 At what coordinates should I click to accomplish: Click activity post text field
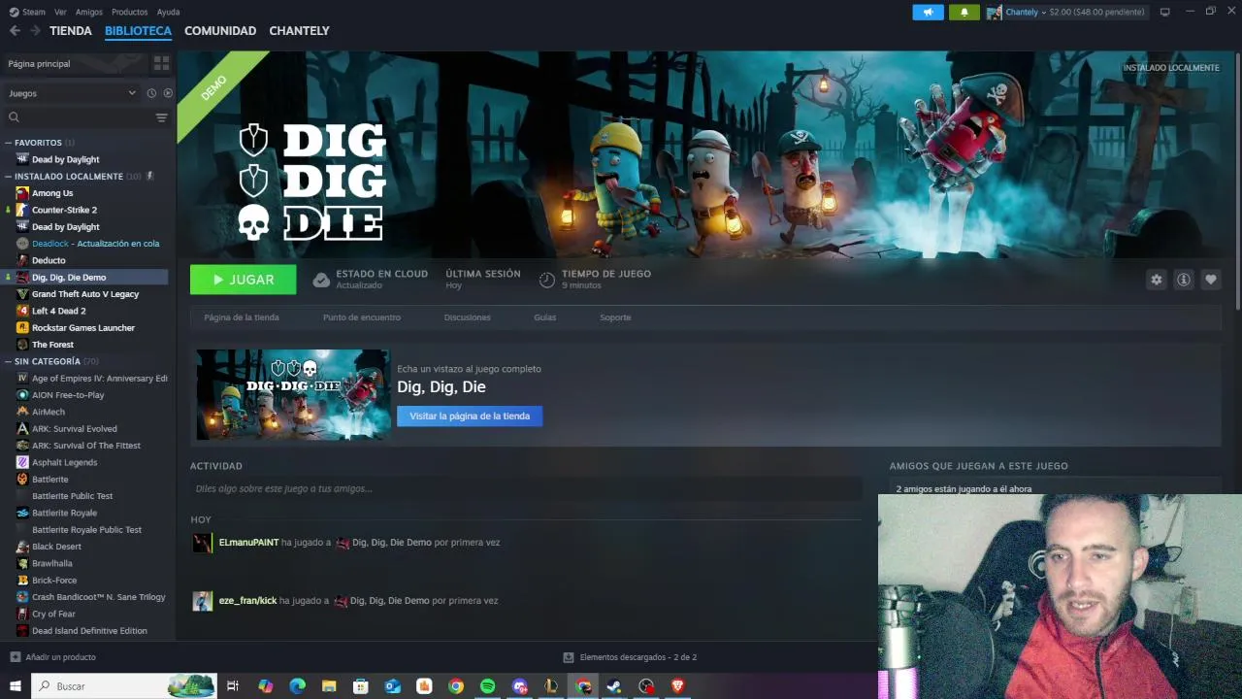pyautogui.click(x=526, y=488)
